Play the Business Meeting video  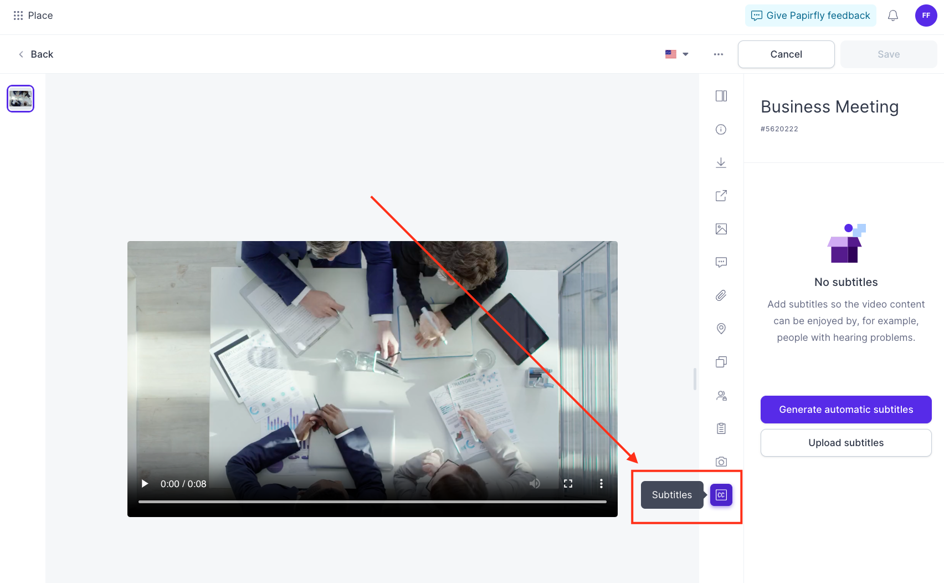pyautogui.click(x=145, y=484)
